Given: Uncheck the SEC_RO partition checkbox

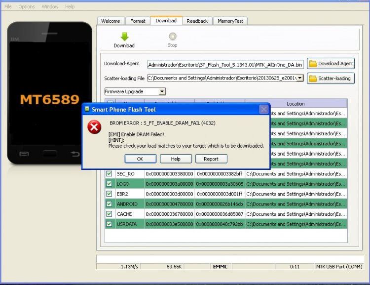Looking at the screenshot, I should (109, 174).
